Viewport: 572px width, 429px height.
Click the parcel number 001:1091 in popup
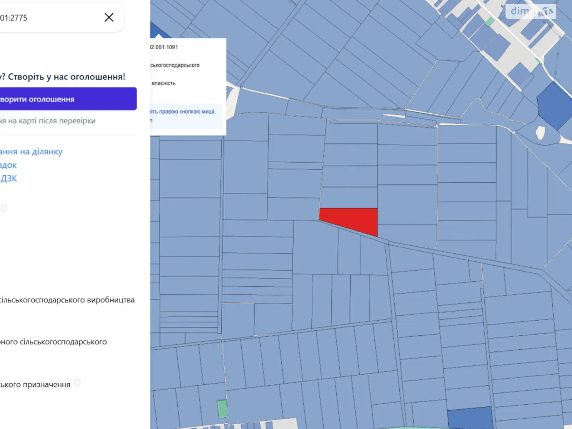[x=164, y=47]
